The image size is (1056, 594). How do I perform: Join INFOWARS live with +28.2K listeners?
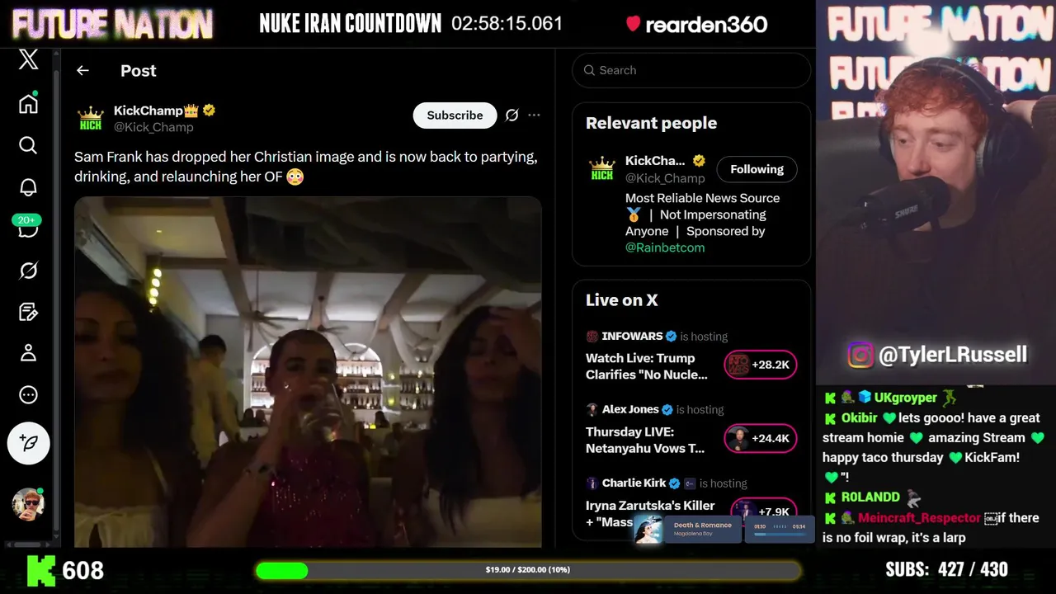761,365
